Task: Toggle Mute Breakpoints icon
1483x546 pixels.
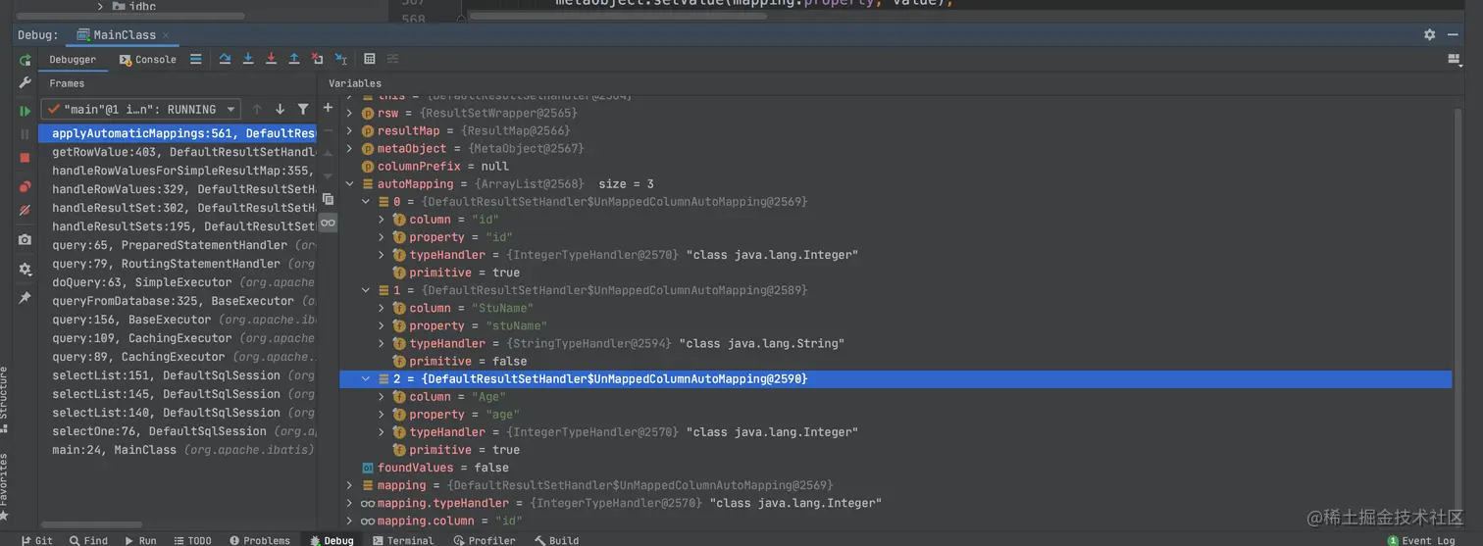Action: pyautogui.click(x=26, y=210)
